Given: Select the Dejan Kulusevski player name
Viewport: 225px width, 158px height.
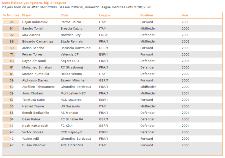Looking at the screenshot, I should 35,22.
